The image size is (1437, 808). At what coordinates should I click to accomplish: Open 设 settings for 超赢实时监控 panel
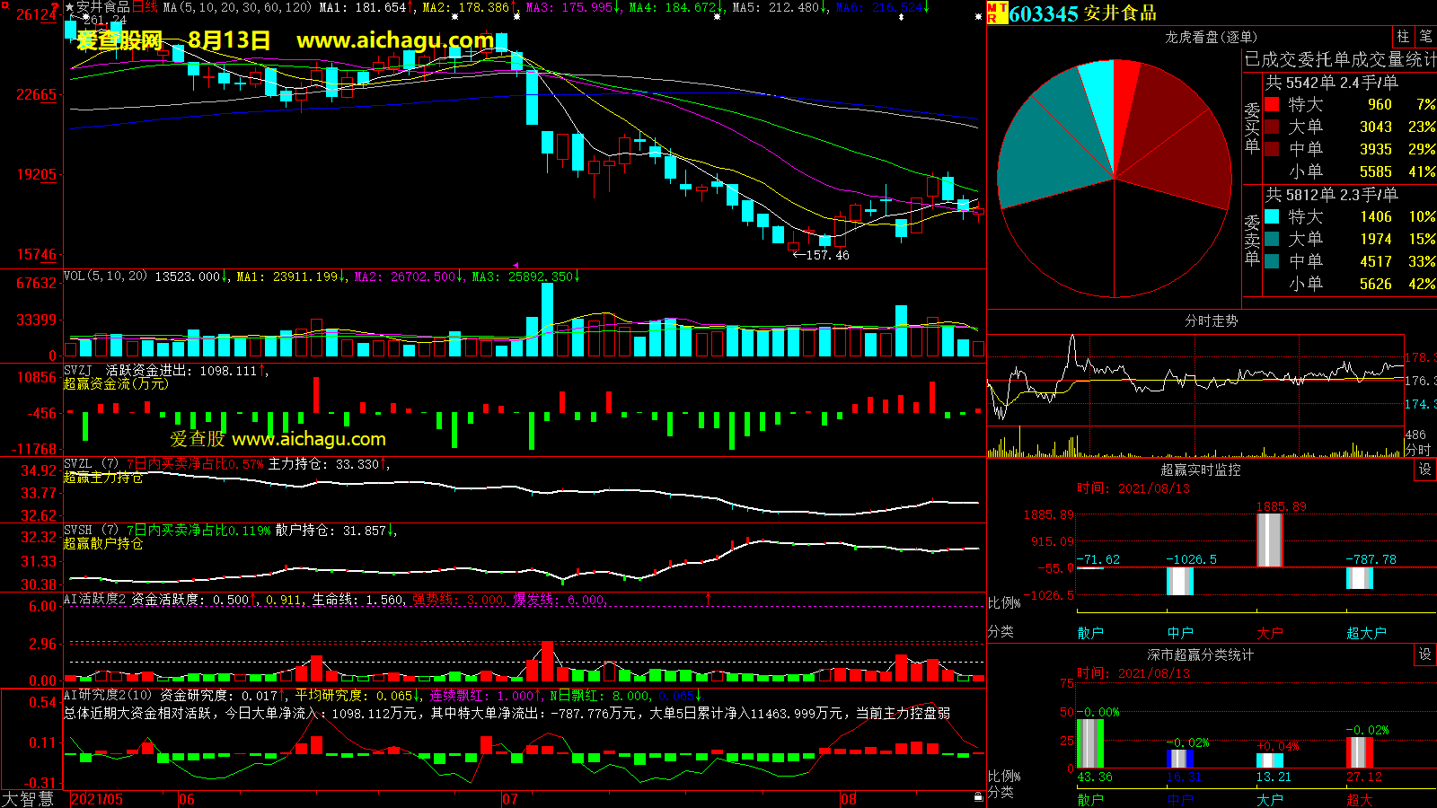coord(1424,470)
